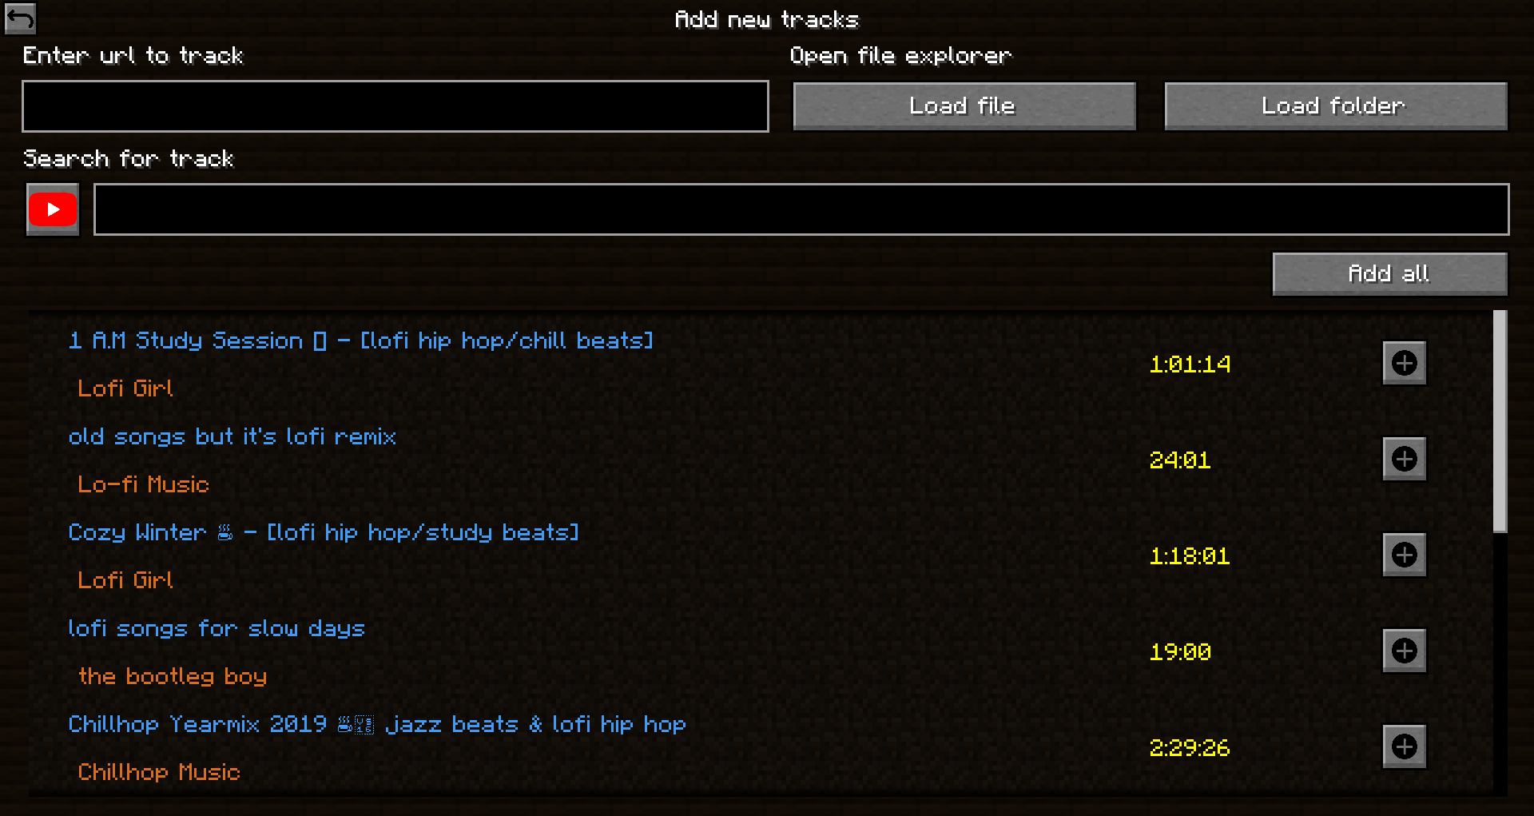Screen dimensions: 1534x816
Task: Click Lo-fi Music artist name
Action: point(143,484)
